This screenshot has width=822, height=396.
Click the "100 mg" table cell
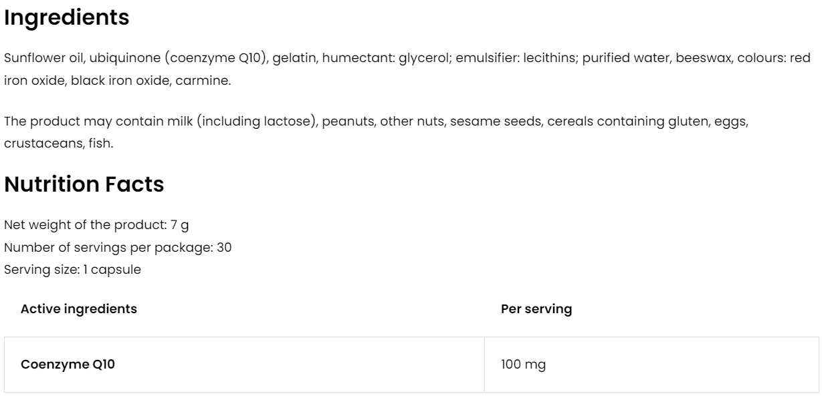pos(523,365)
